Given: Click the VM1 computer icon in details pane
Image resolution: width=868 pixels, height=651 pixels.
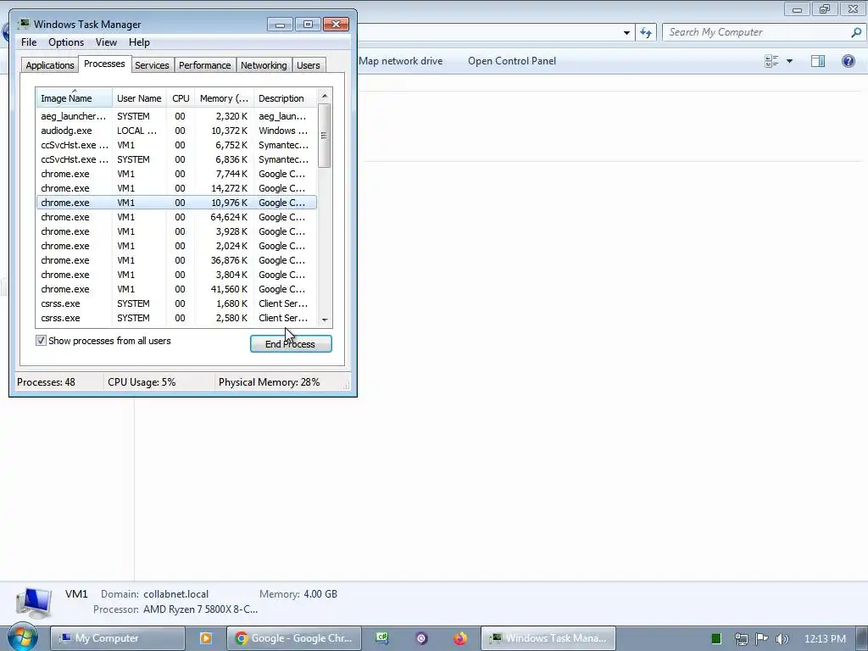Looking at the screenshot, I should click(34, 603).
